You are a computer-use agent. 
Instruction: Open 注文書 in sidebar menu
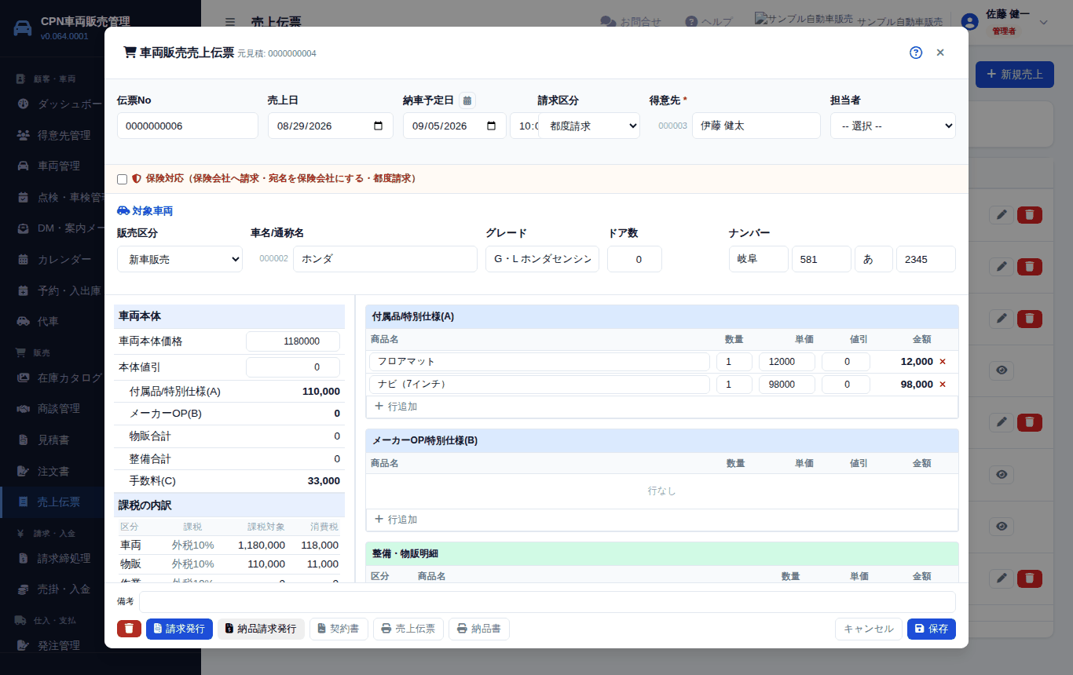(53, 471)
